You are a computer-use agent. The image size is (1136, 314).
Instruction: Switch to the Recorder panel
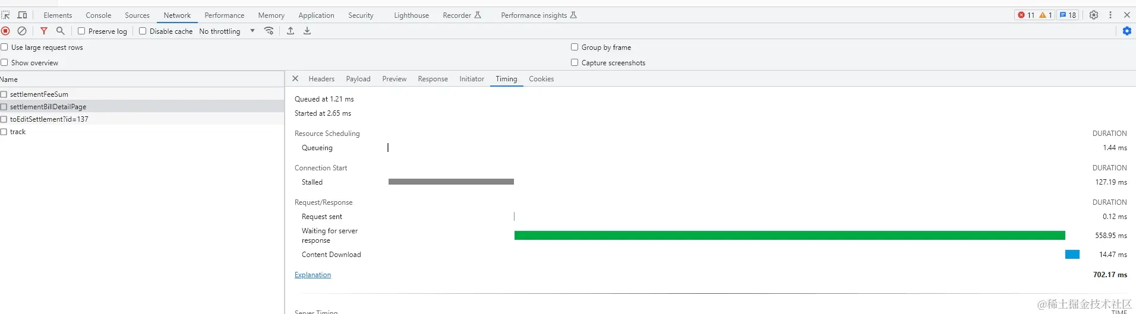point(462,15)
